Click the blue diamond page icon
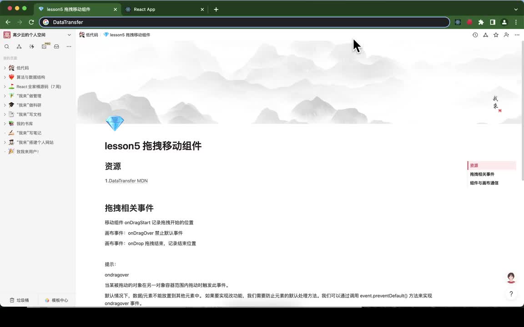524x327 pixels. tap(115, 123)
